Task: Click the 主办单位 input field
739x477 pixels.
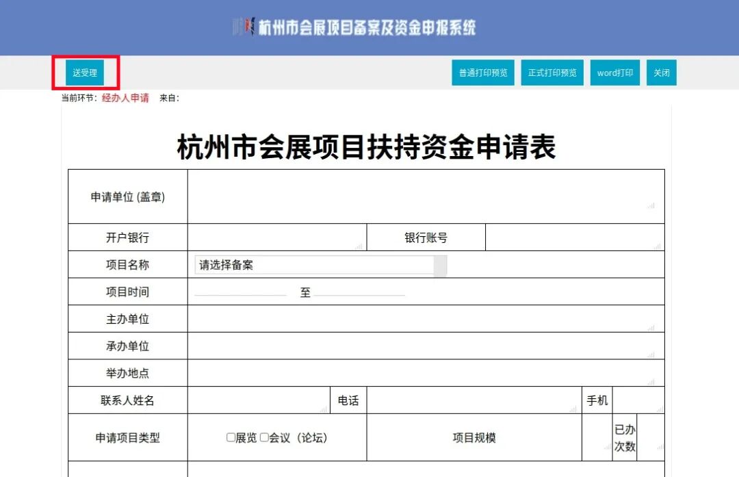Action: point(424,318)
